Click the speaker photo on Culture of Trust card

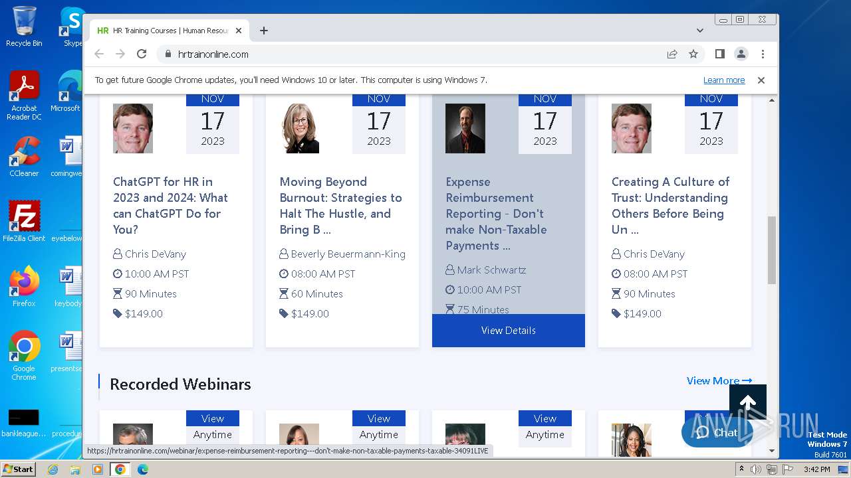632,128
